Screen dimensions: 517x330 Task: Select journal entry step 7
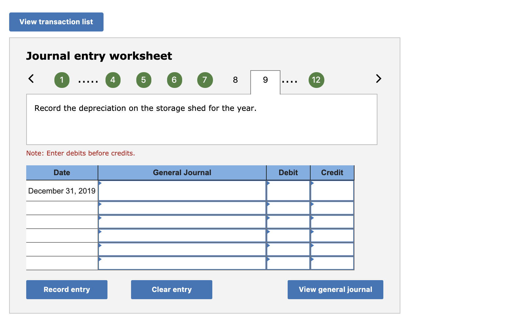coord(205,80)
